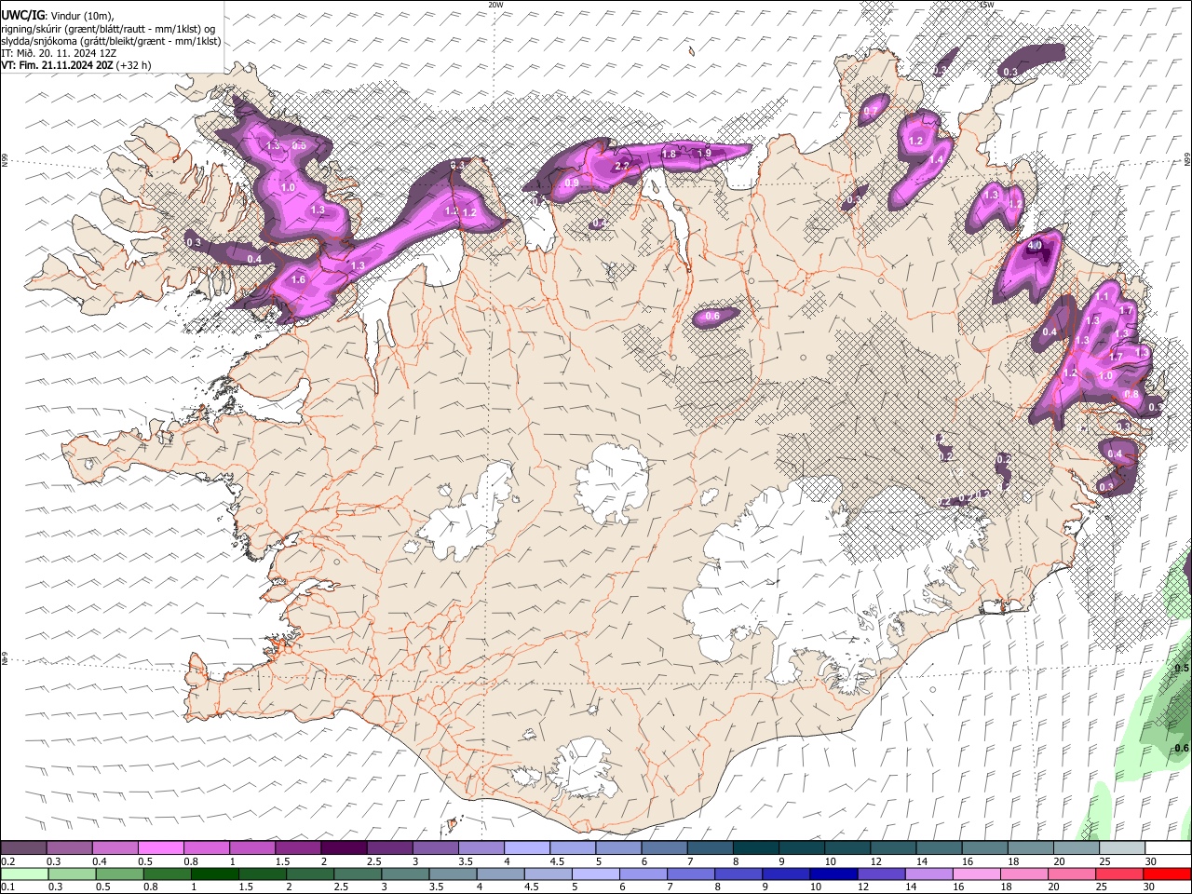The width and height of the screenshot is (1192, 894).
Task: Click the 30 white swatch in upper legend row
Action: click(x=1168, y=848)
